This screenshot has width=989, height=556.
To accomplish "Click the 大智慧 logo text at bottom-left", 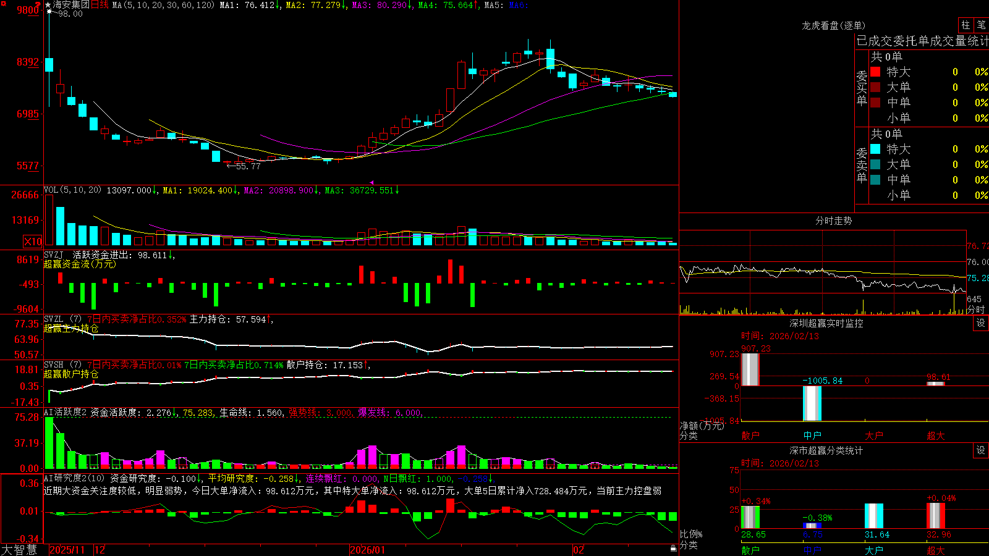I will 19,550.
